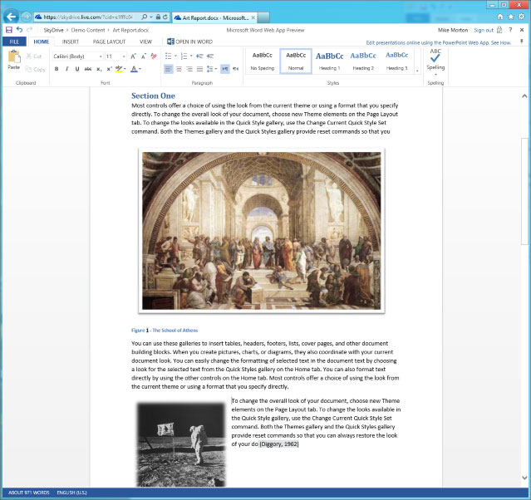The height and width of the screenshot is (500, 531).
Task: Click the Paste clipboard icon
Action: coord(14,60)
